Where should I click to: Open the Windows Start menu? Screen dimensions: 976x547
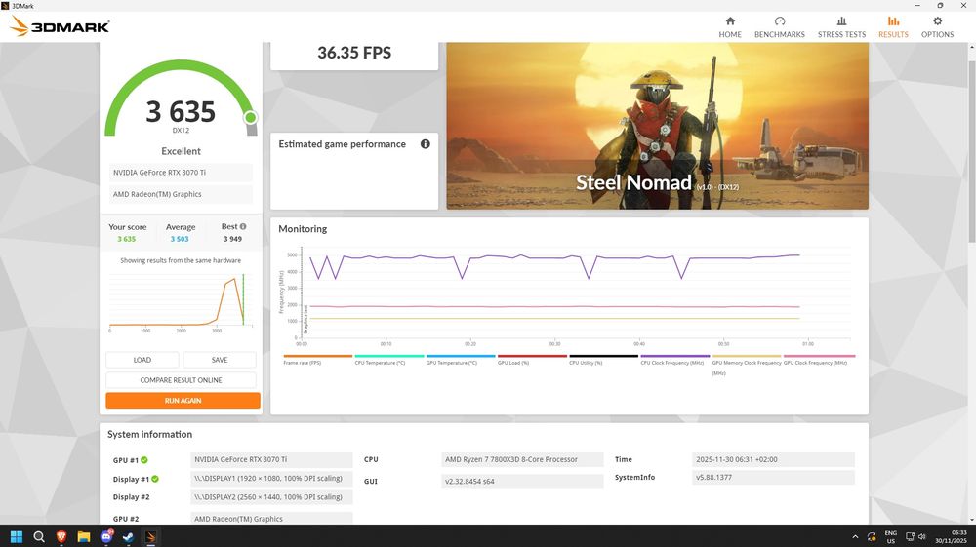point(17,536)
